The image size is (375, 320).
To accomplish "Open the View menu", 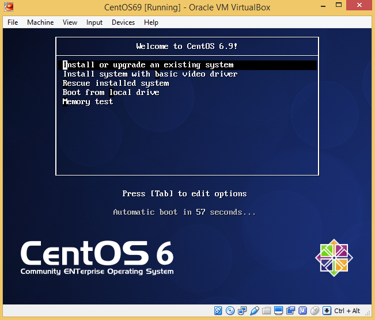I will (70, 22).
